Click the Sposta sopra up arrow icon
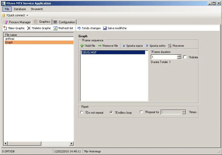 point(124,46)
